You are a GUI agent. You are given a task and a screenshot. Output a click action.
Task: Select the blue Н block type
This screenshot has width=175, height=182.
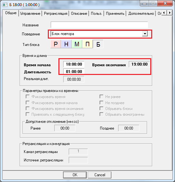click(66, 44)
